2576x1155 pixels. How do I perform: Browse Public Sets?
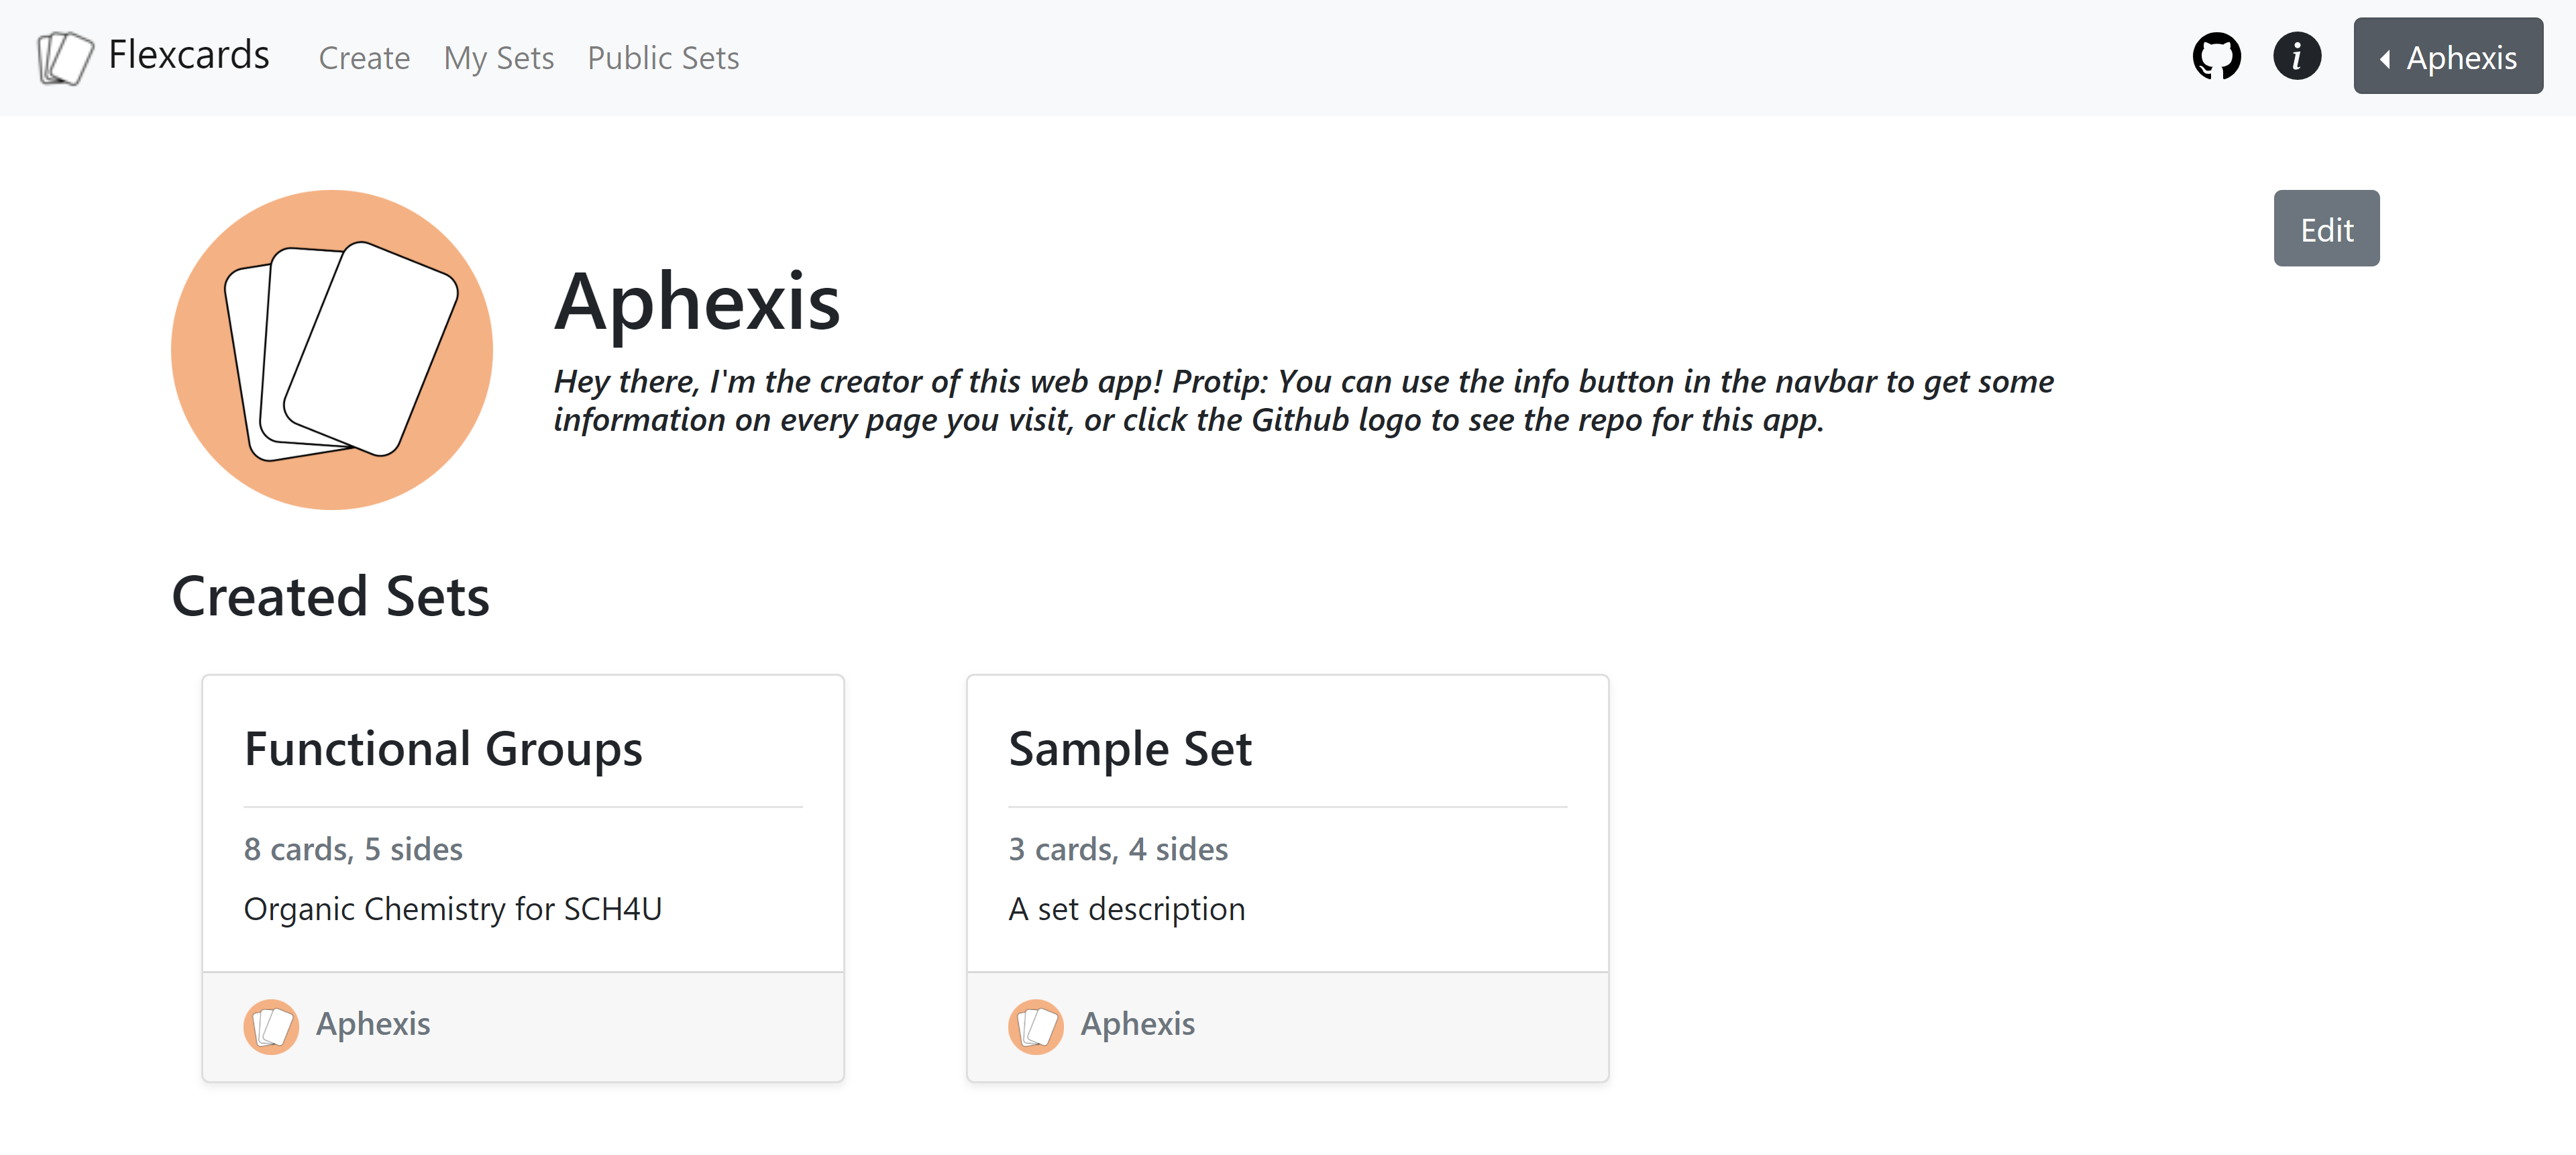point(663,58)
